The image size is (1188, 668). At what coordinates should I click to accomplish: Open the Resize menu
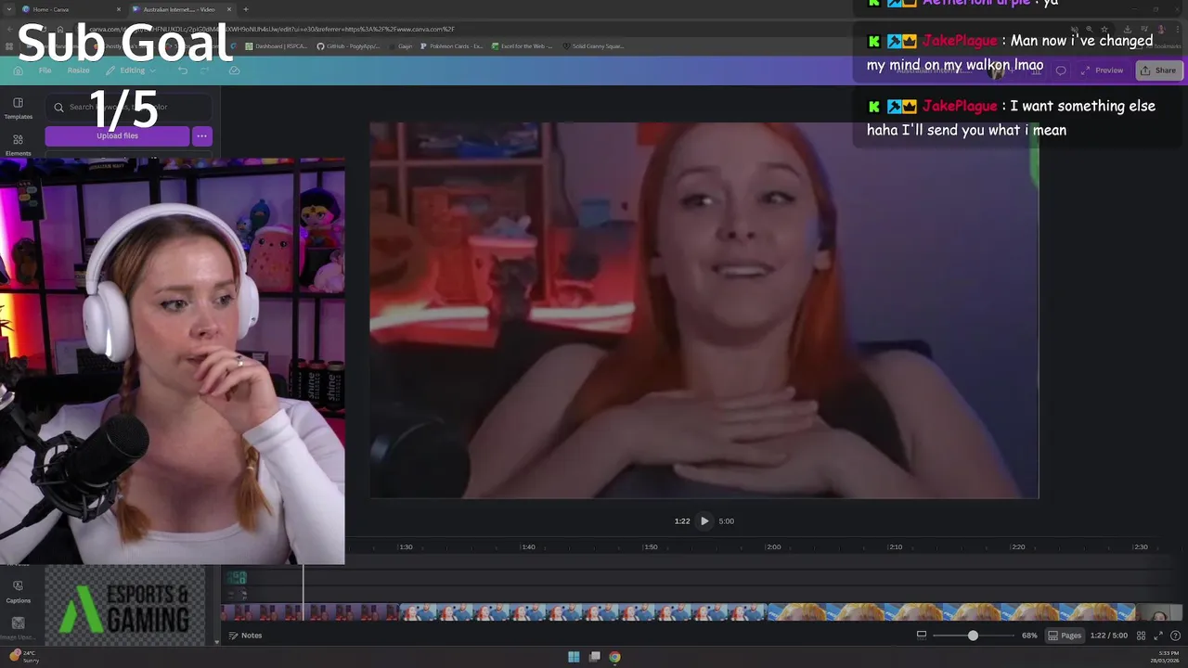pyautogui.click(x=78, y=71)
